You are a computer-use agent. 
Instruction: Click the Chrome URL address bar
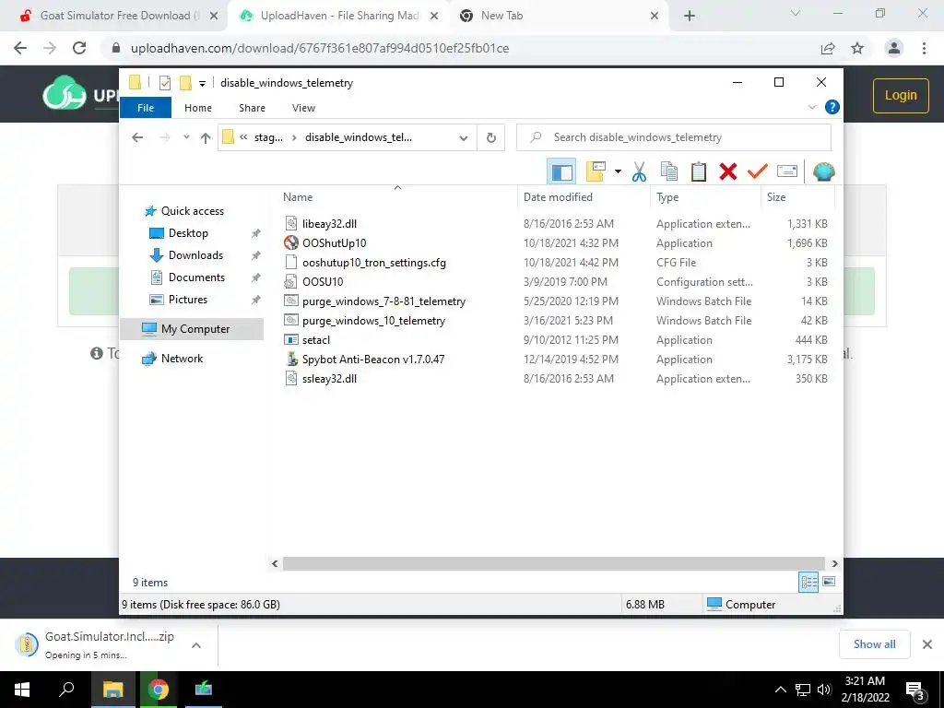point(464,48)
